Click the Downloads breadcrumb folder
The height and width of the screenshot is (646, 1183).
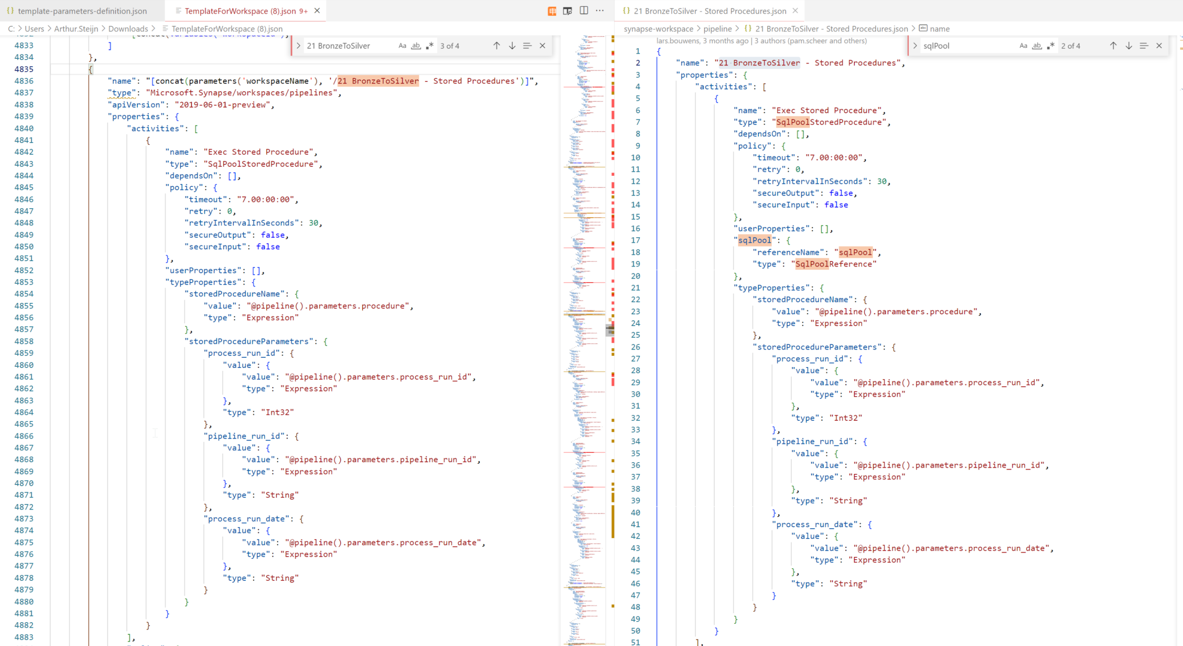(x=128, y=29)
